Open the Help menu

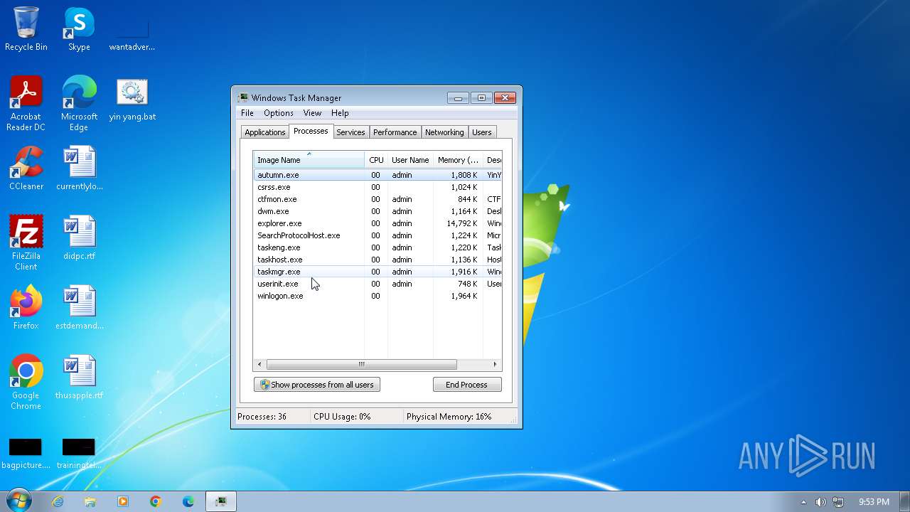coord(340,113)
